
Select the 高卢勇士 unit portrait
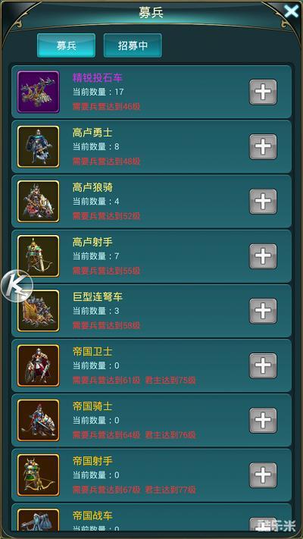point(38,147)
